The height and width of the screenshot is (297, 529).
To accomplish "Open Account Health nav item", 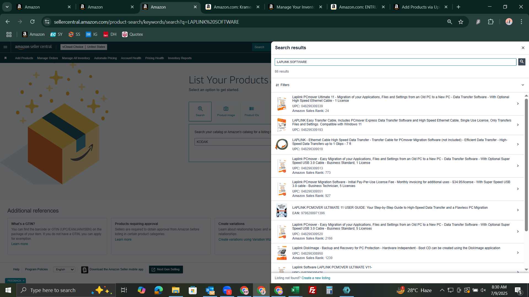I will (131, 58).
